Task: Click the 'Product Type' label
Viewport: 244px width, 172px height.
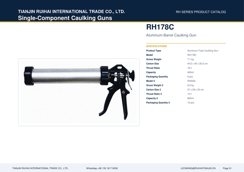Action: click(x=154, y=50)
